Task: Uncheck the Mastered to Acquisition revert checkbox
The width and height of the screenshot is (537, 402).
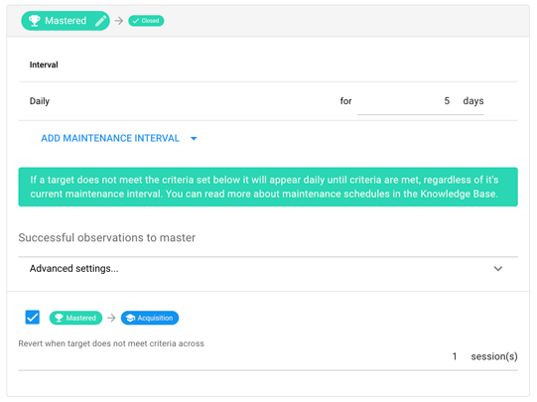Action: pos(33,317)
